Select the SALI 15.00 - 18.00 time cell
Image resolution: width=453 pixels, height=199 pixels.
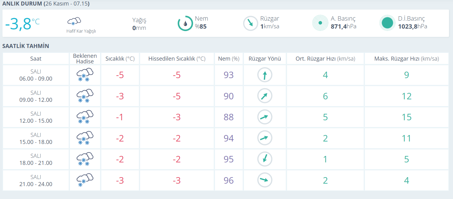coord(36,138)
